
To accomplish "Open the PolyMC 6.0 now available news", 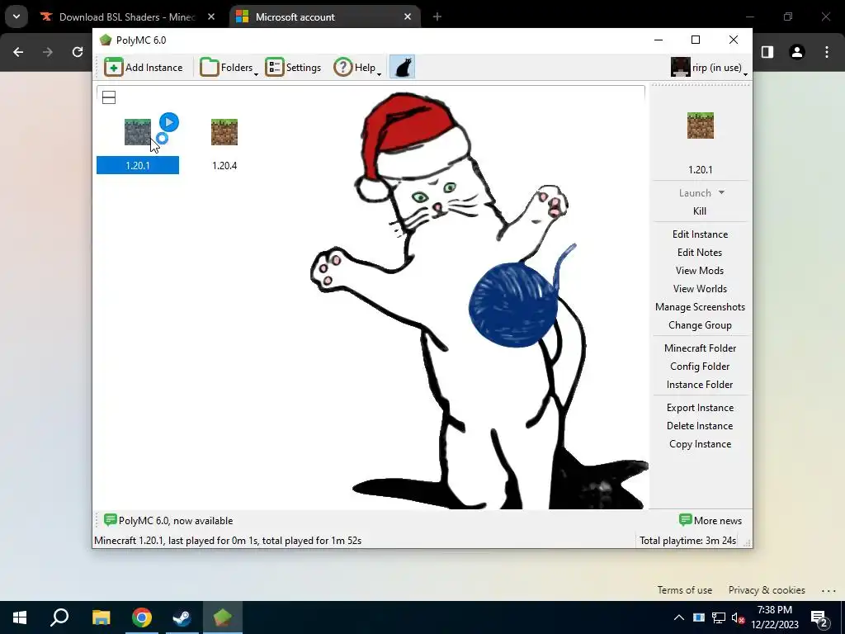I will tap(168, 521).
